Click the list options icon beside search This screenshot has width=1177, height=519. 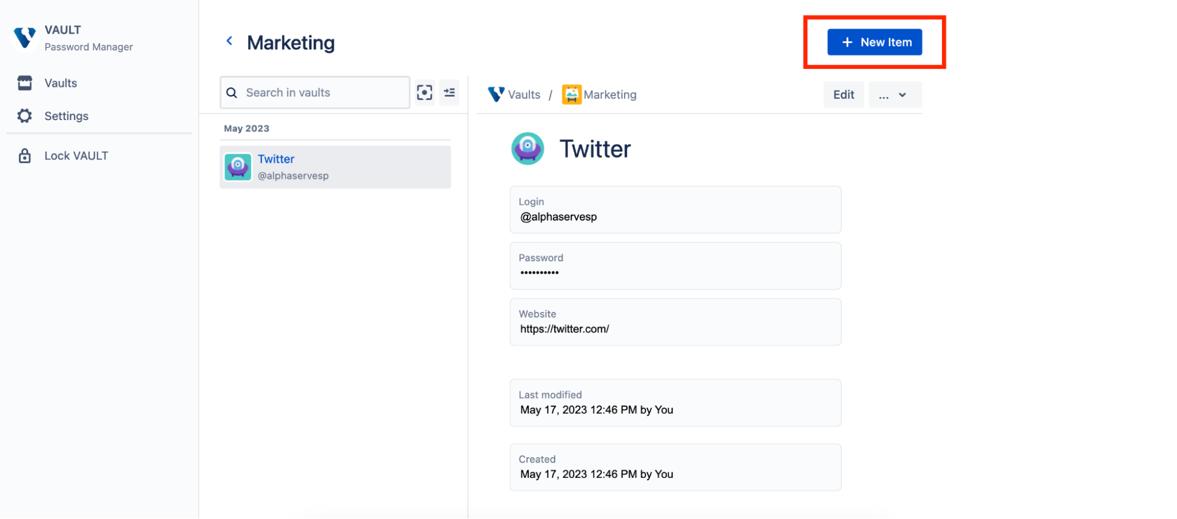[449, 92]
